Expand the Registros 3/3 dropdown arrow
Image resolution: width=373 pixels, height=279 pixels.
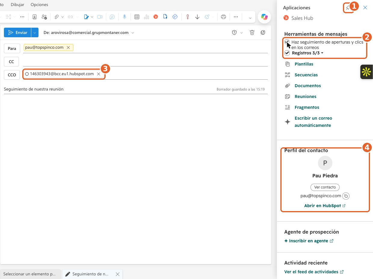click(x=322, y=53)
